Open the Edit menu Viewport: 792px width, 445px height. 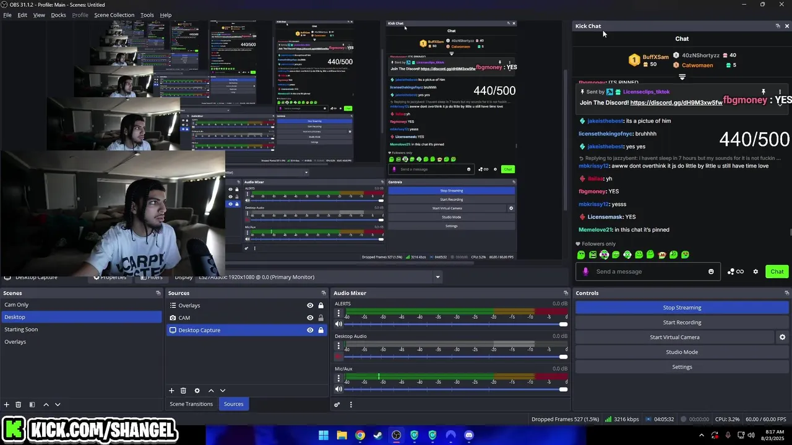coord(22,15)
